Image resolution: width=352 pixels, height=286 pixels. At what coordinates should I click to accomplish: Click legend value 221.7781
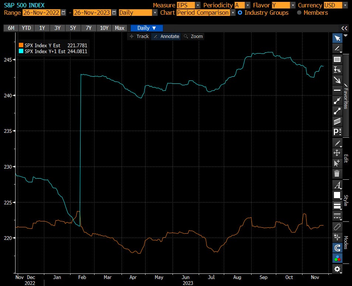click(78, 45)
